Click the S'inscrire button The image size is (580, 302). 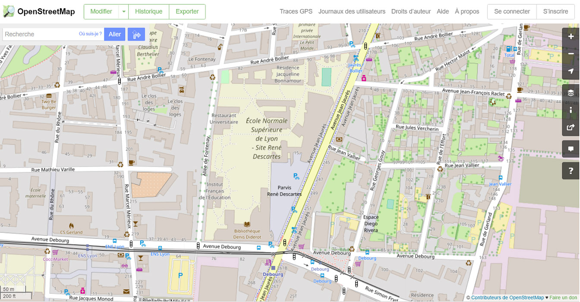click(x=556, y=12)
